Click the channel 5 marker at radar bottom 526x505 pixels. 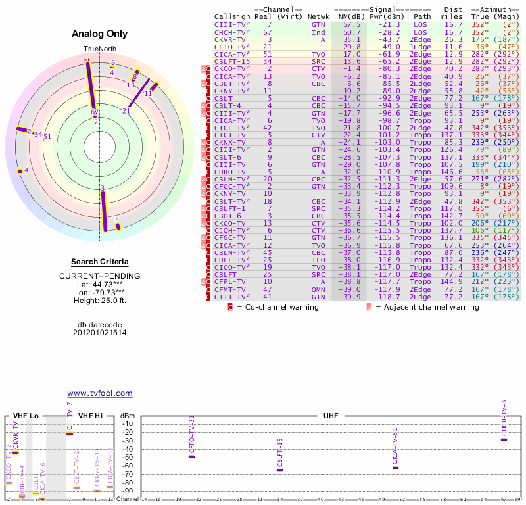pos(118,226)
